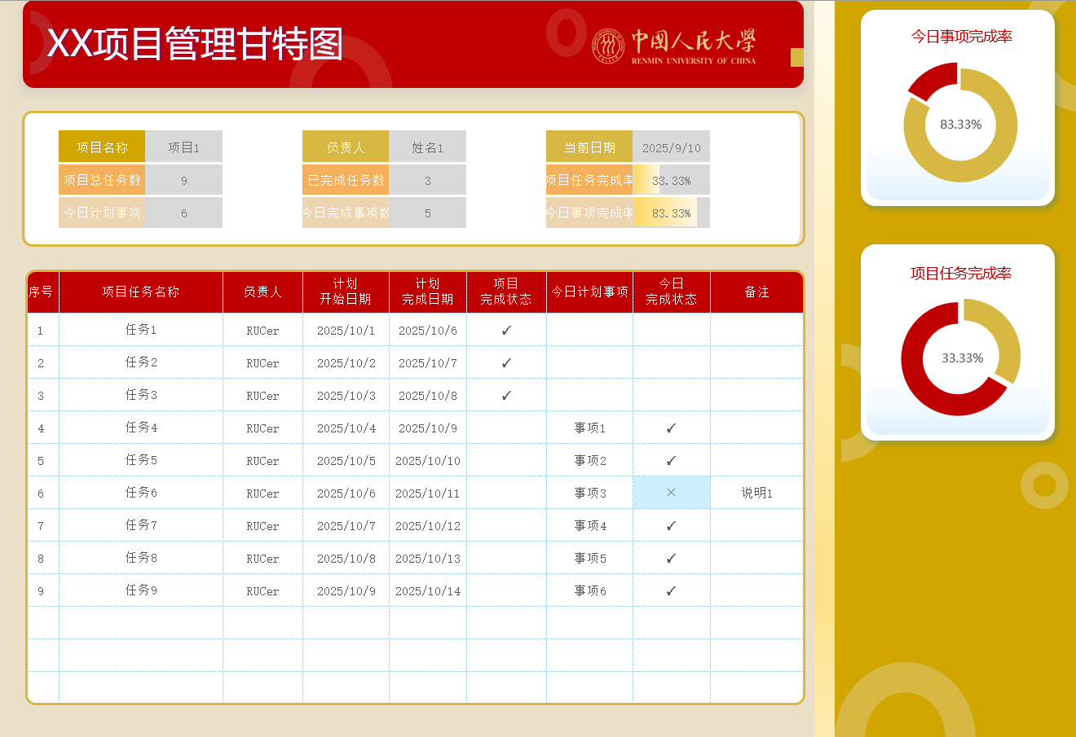Image resolution: width=1076 pixels, height=737 pixels.
Task: Select the start date 2025/10/1
Action: tap(346, 330)
